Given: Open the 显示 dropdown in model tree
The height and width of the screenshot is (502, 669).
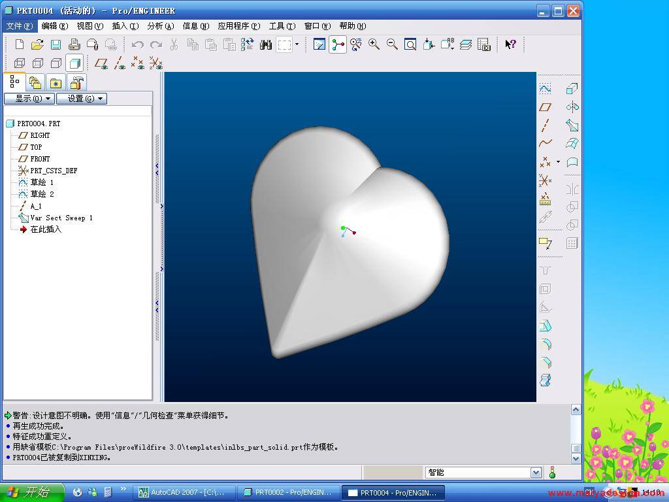Looking at the screenshot, I should tap(28, 99).
